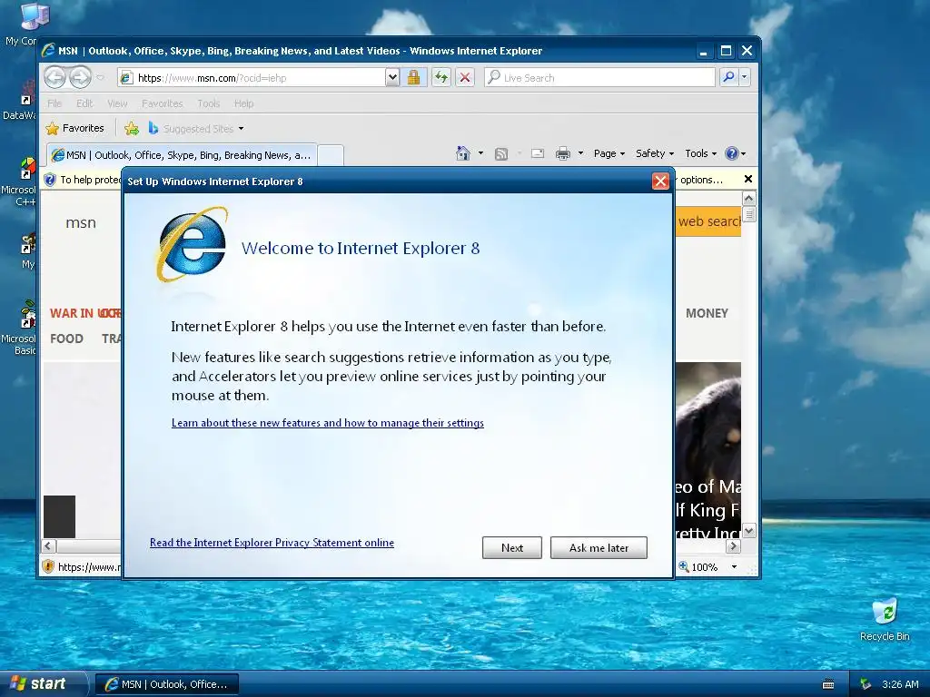Click the vertical scrollbar up arrow
Image resolution: width=930 pixels, height=697 pixels.
pos(748,198)
